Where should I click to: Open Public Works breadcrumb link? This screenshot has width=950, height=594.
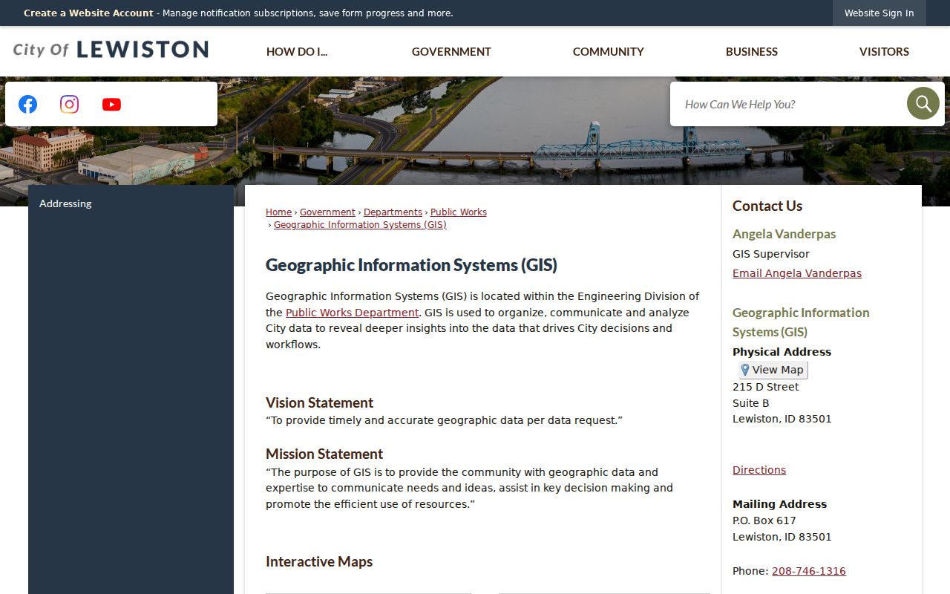point(459,212)
